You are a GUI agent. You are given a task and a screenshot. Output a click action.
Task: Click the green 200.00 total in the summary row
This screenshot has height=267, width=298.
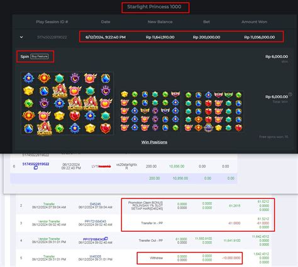155,178
